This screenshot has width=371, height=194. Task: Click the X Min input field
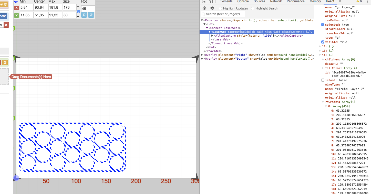coord(26,8)
